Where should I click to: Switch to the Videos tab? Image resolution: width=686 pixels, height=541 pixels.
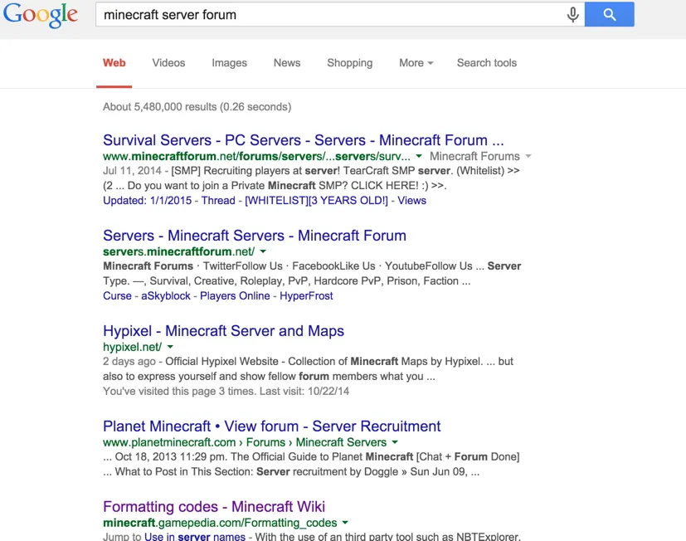[x=168, y=63]
